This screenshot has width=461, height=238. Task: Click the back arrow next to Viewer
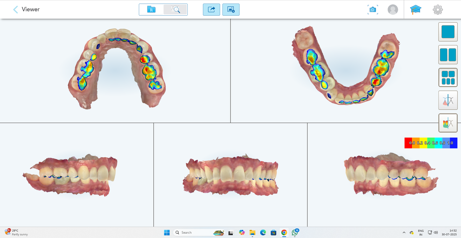16,9
